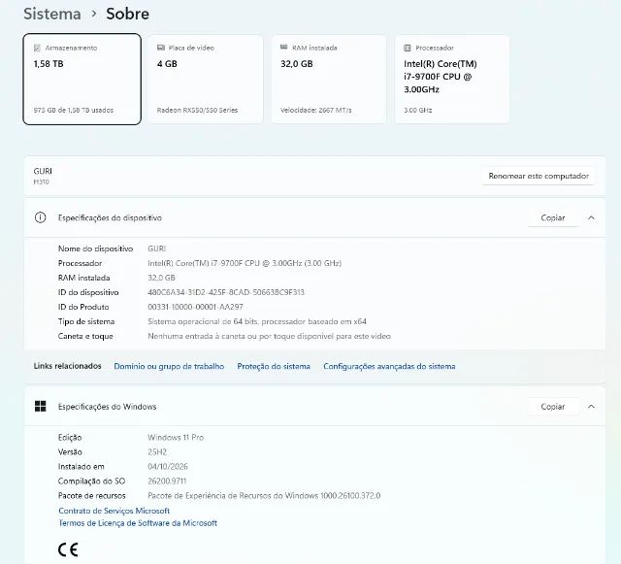
Task: Collapse Especificações do Windows section
Action: (591, 407)
